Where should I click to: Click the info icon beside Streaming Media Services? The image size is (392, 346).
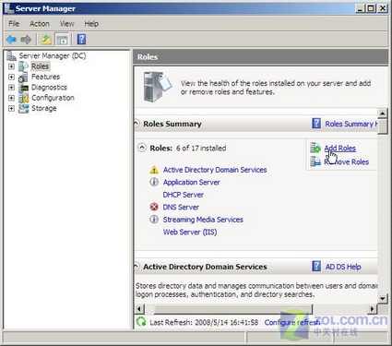pyautogui.click(x=154, y=220)
